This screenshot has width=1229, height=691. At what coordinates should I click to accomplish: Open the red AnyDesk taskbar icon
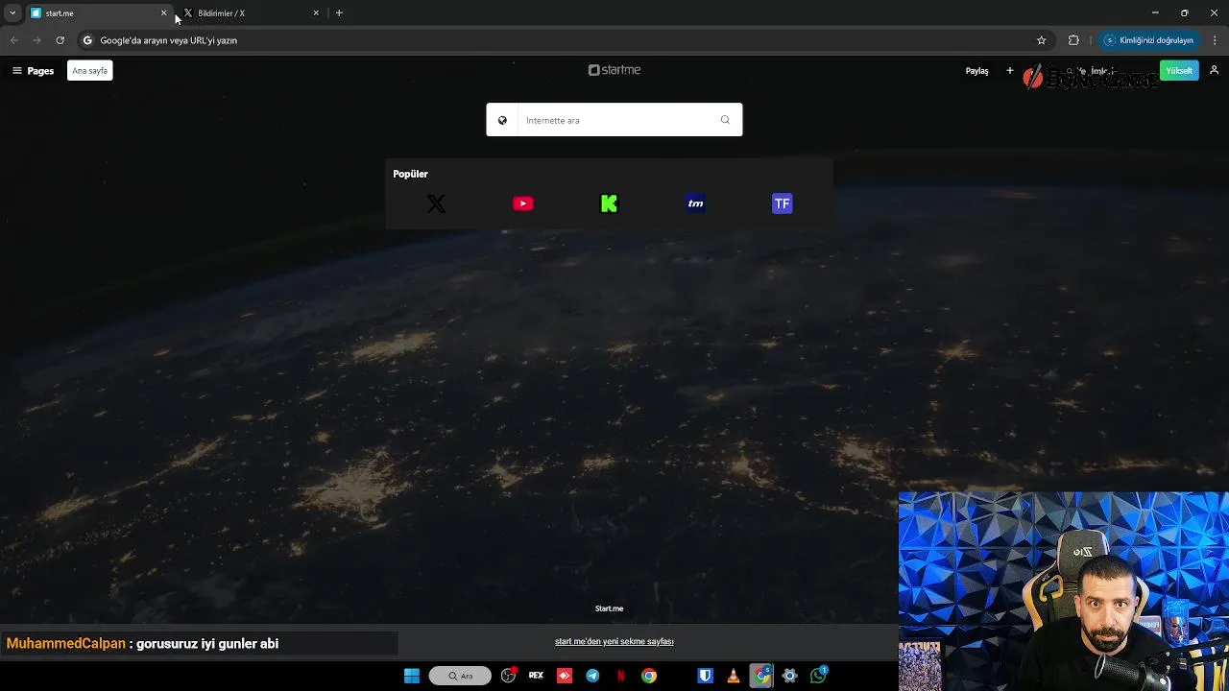(x=565, y=676)
